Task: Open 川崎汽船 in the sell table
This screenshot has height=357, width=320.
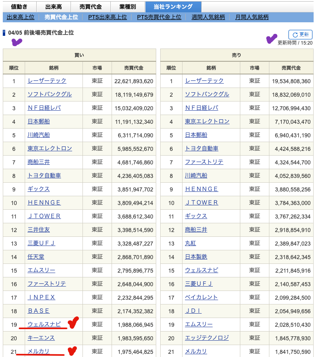Action: coord(196,176)
